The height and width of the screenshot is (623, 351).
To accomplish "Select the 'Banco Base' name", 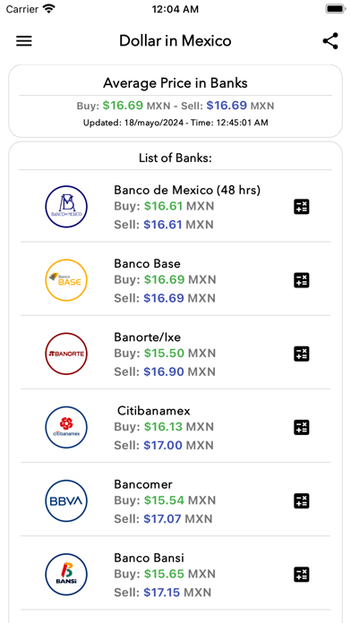I will coord(147,264).
